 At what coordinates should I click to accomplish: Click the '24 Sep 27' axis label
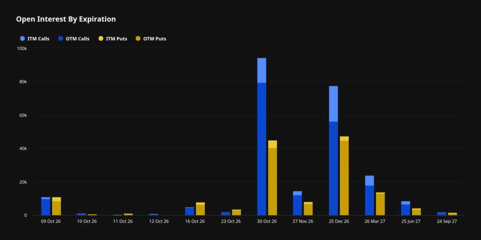(x=447, y=221)
